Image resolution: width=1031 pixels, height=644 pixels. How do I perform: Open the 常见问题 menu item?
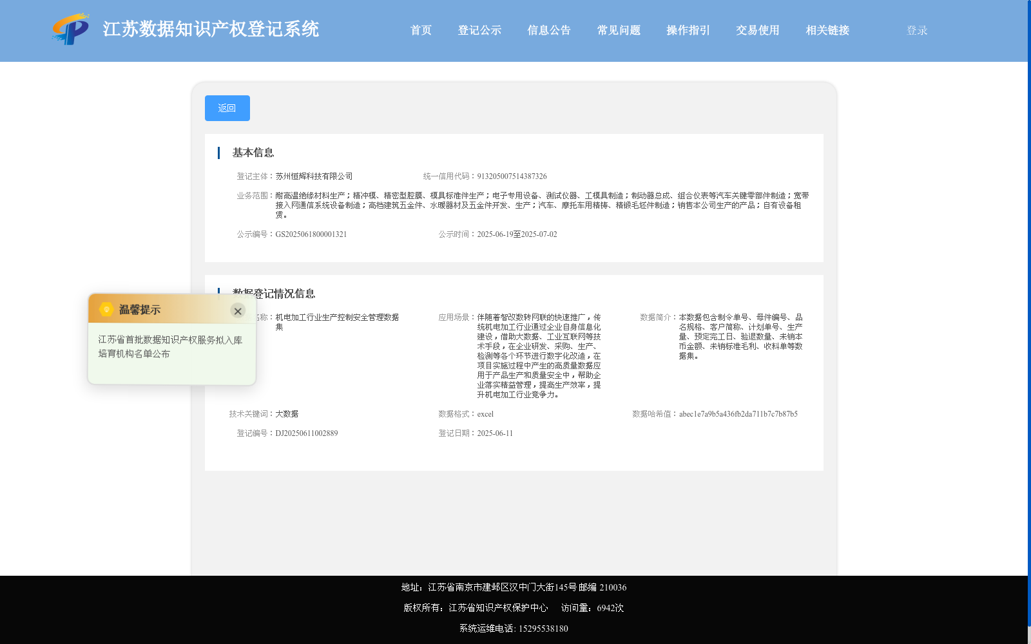pyautogui.click(x=619, y=30)
